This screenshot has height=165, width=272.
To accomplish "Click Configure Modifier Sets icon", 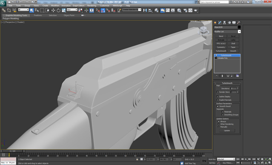I will tap(238, 76).
